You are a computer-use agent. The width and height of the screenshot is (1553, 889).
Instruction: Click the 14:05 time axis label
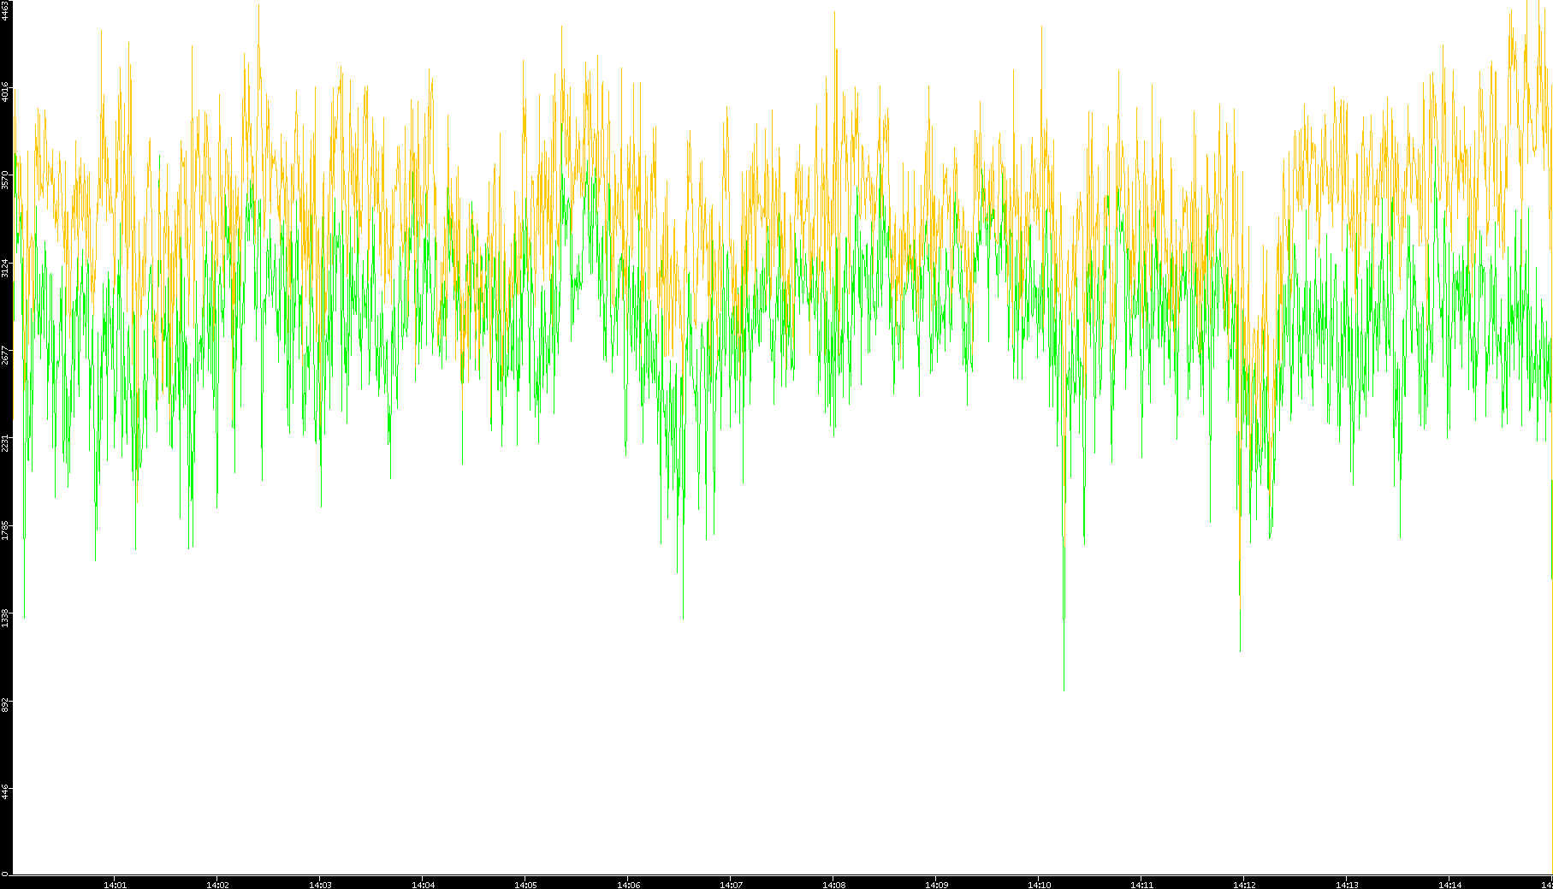pyautogui.click(x=525, y=885)
